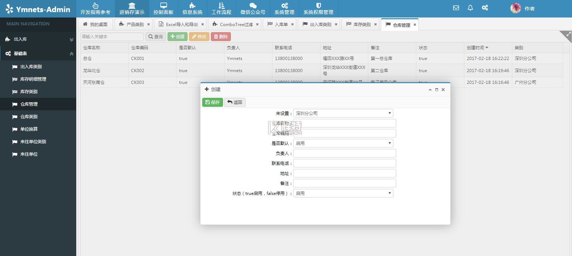Viewport: 572px width, 256px height.
Task: Collapse the 创建 dialog with up arrow
Action: pos(430,90)
